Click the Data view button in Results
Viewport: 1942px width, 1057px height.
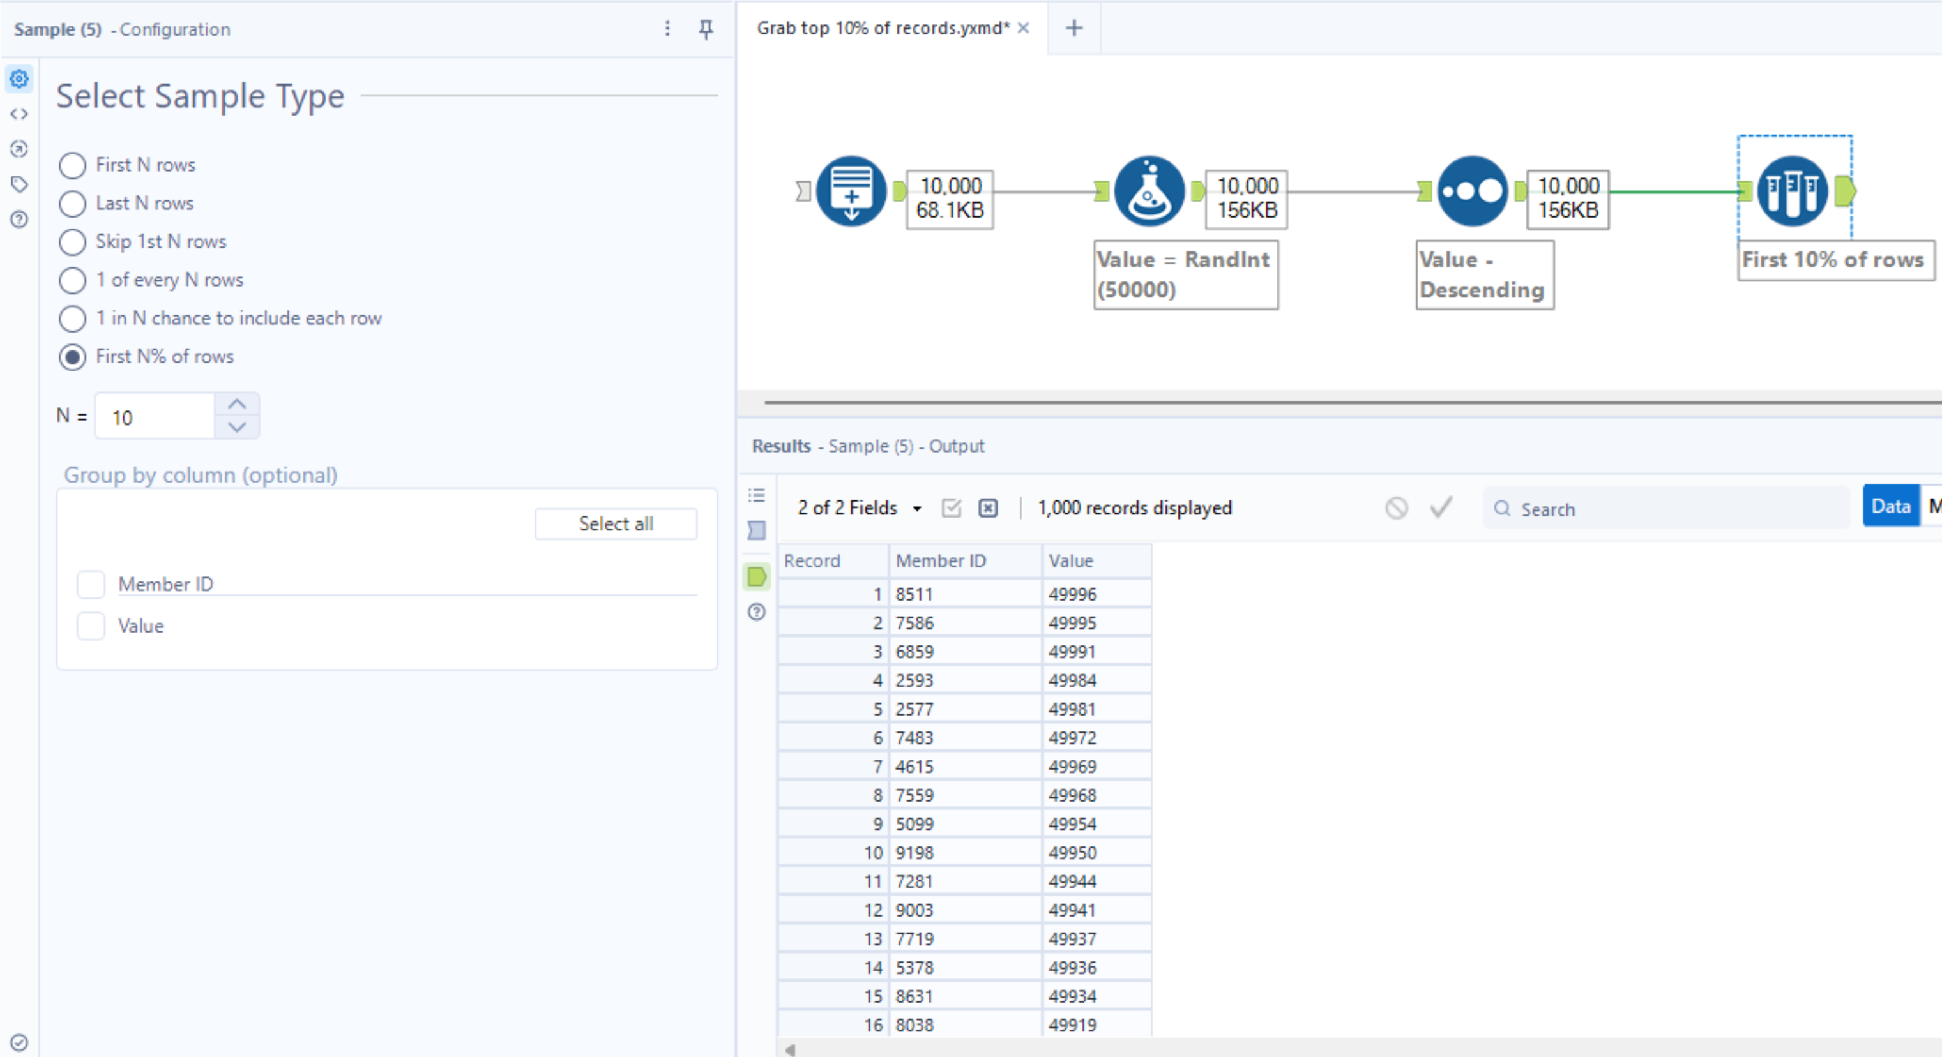(1890, 506)
